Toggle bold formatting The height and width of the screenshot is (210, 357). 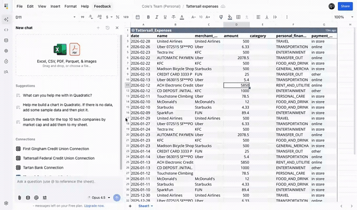pyautogui.click(x=148, y=17)
